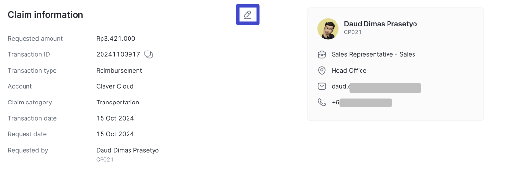The height and width of the screenshot is (180, 517).
Task: Select the Claim information heading
Action: pyautogui.click(x=46, y=15)
